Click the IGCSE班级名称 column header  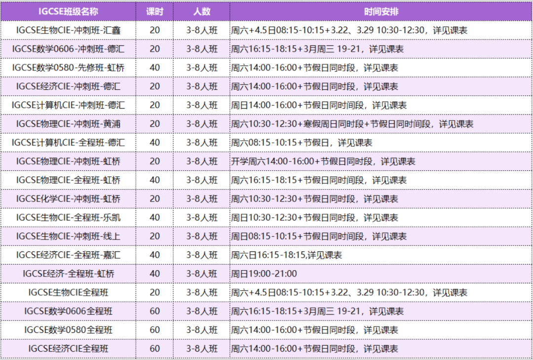68,11
